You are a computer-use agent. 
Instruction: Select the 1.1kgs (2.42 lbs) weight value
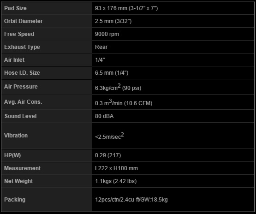[116, 181]
